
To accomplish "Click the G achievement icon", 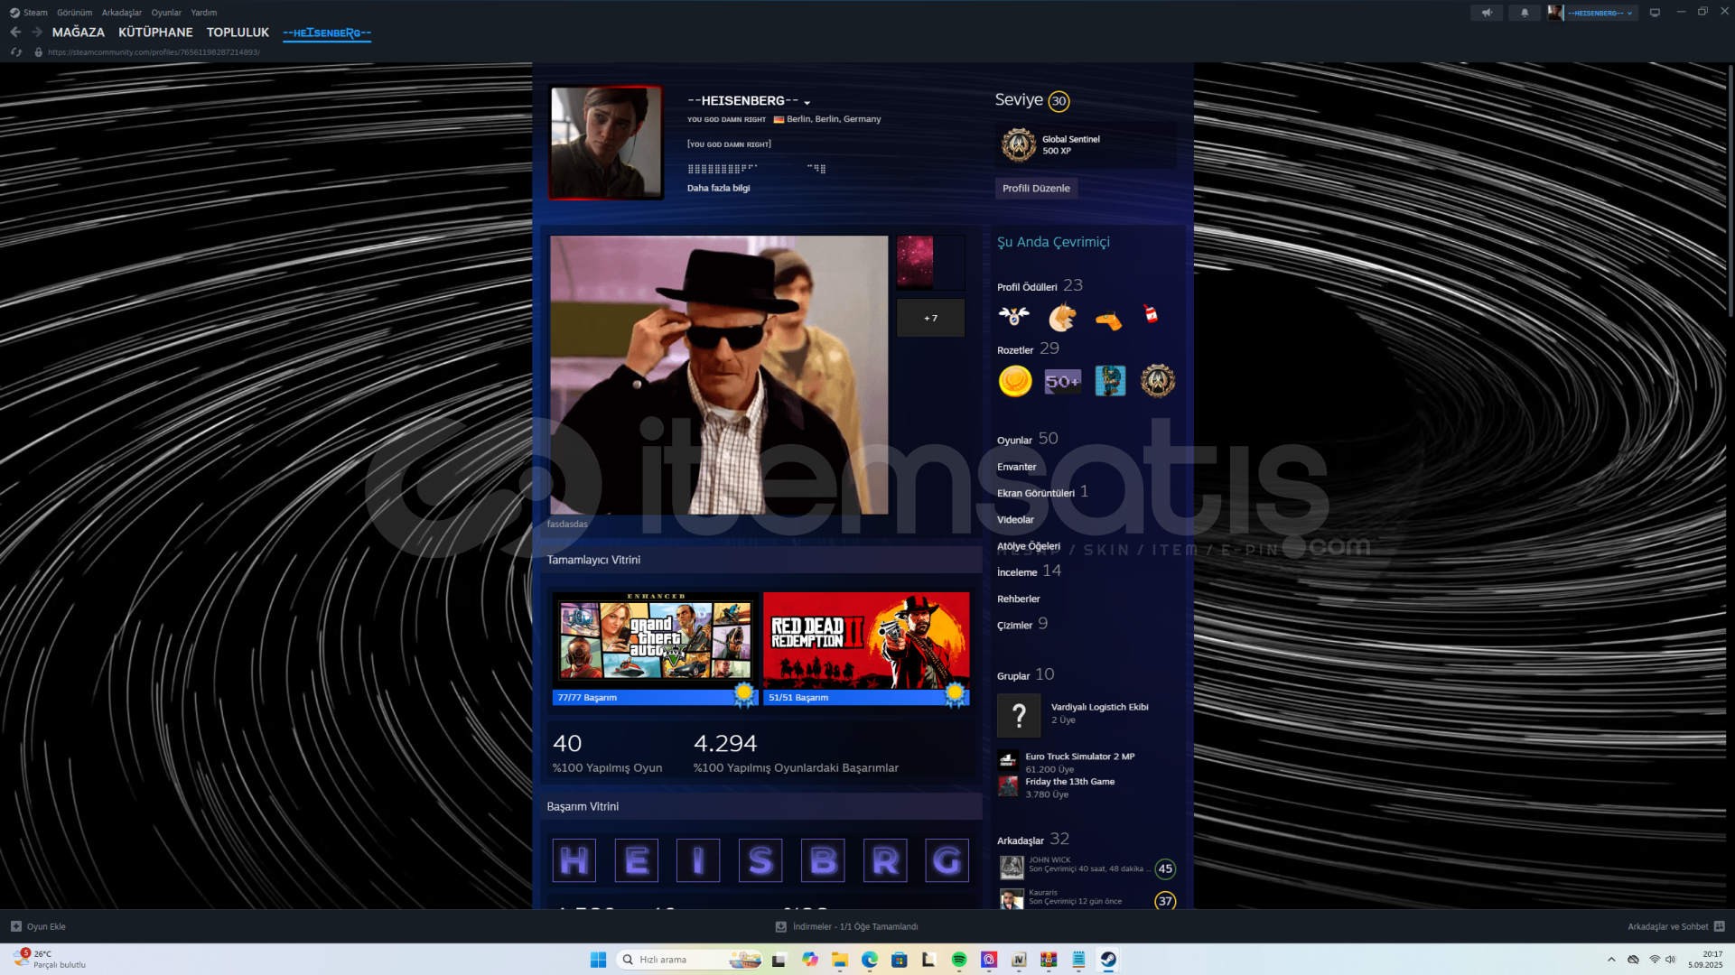I will pyautogui.click(x=947, y=860).
